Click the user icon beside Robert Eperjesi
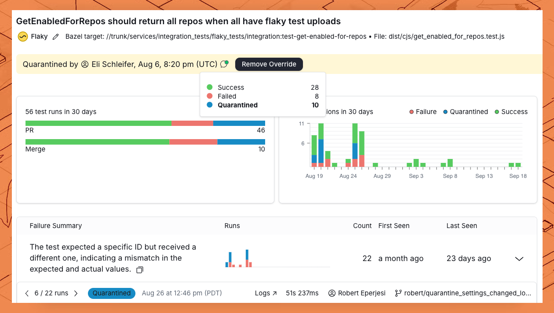Viewport: 554px width, 313px height. tap(332, 293)
